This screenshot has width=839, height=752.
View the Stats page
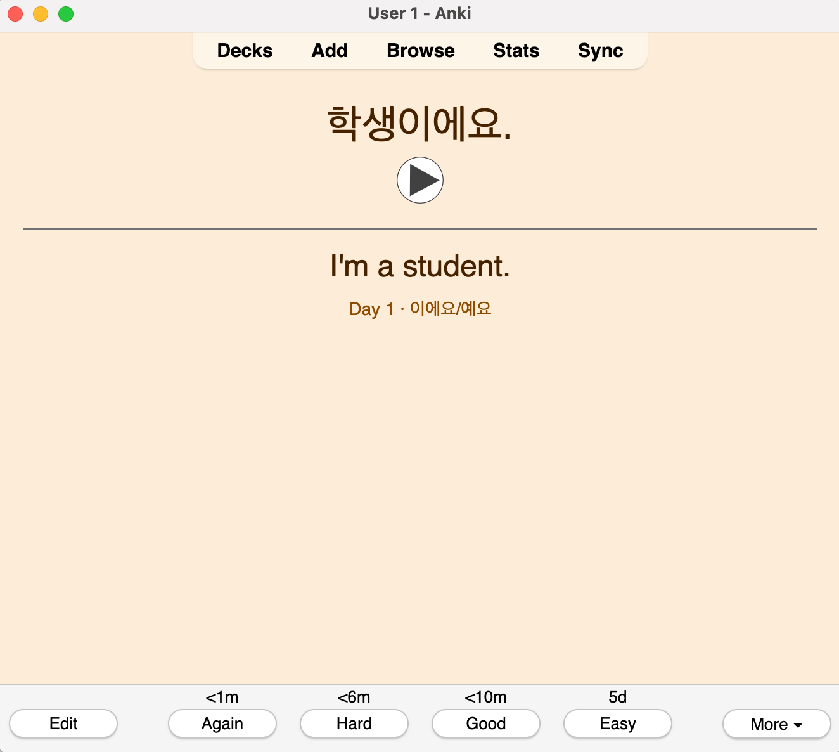[516, 51]
